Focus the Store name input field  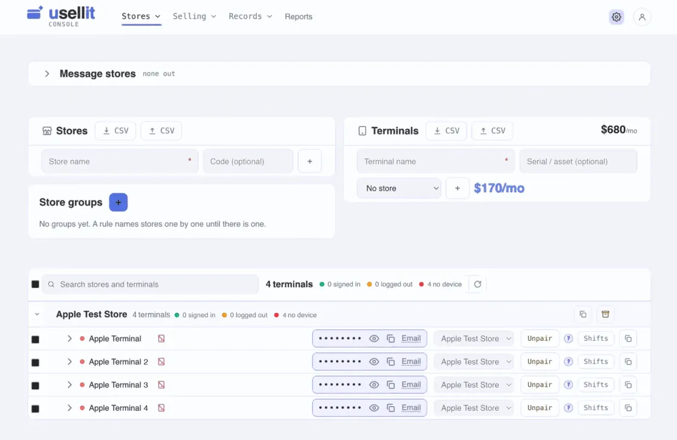(x=120, y=161)
